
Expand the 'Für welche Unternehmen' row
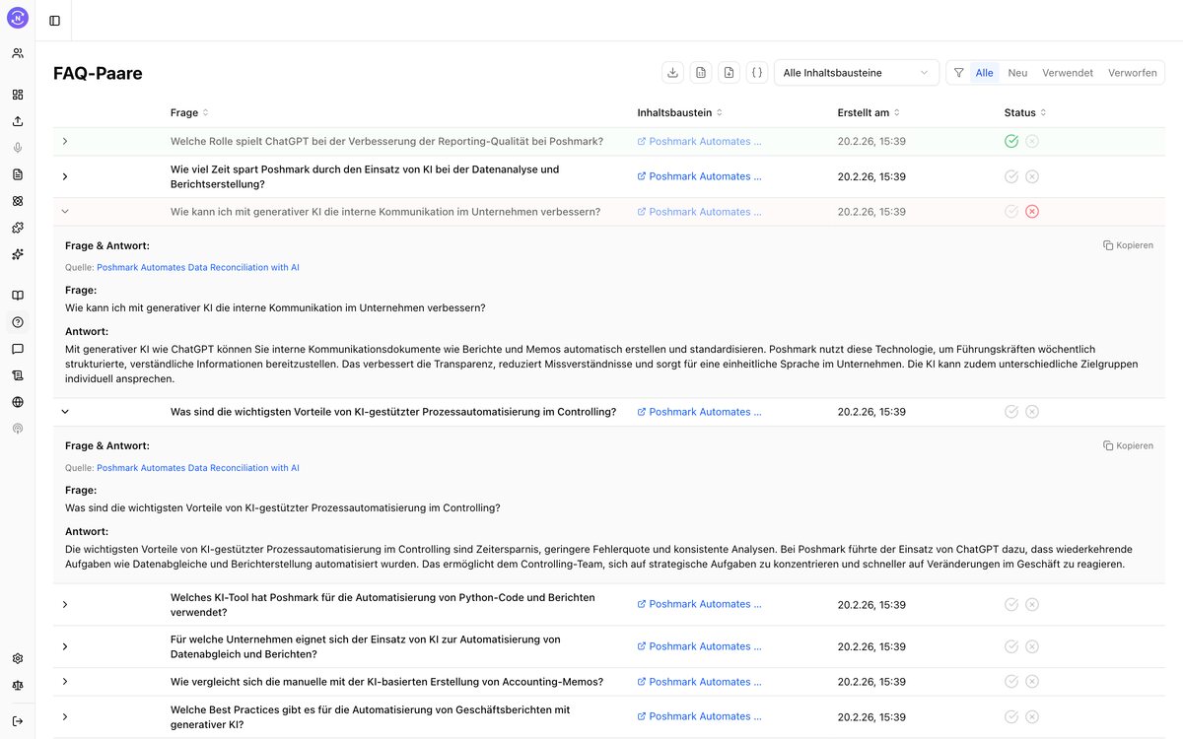(65, 646)
